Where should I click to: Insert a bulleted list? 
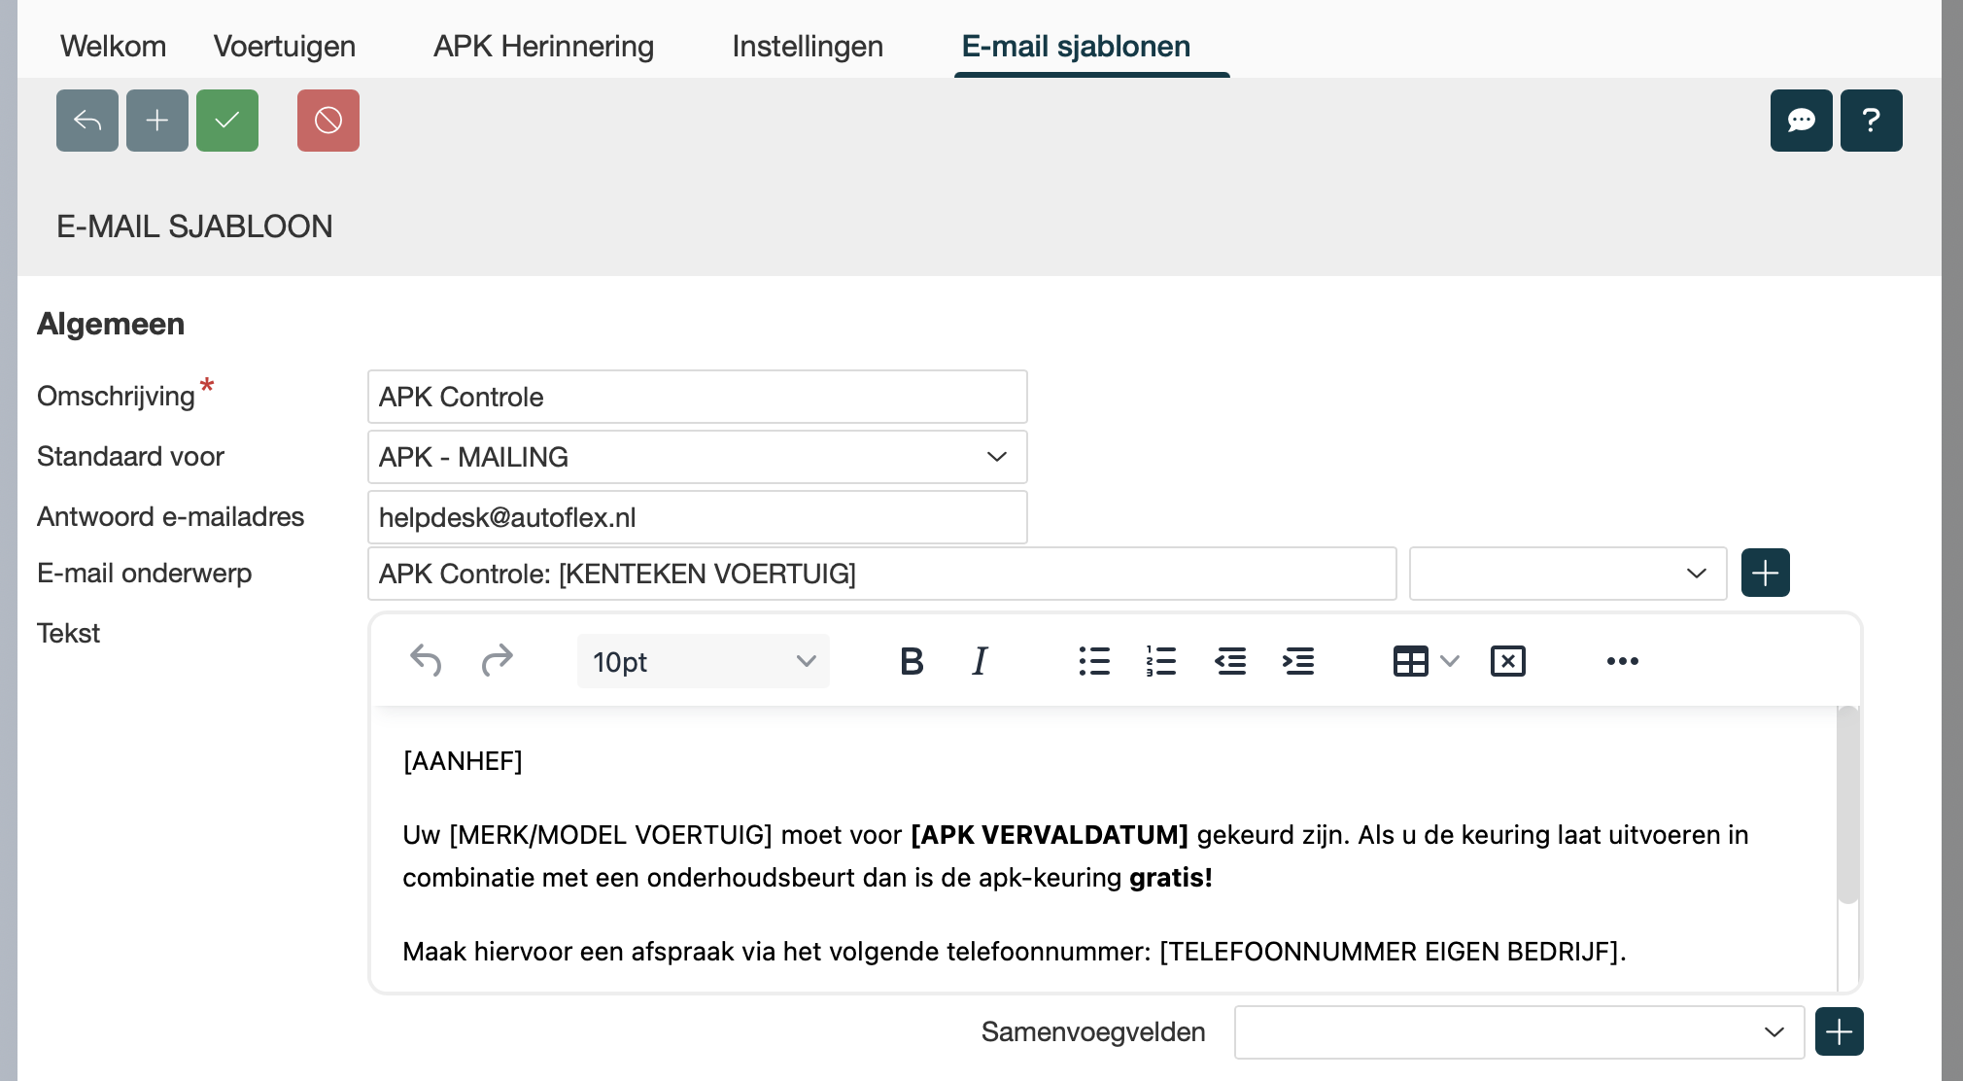[1094, 661]
